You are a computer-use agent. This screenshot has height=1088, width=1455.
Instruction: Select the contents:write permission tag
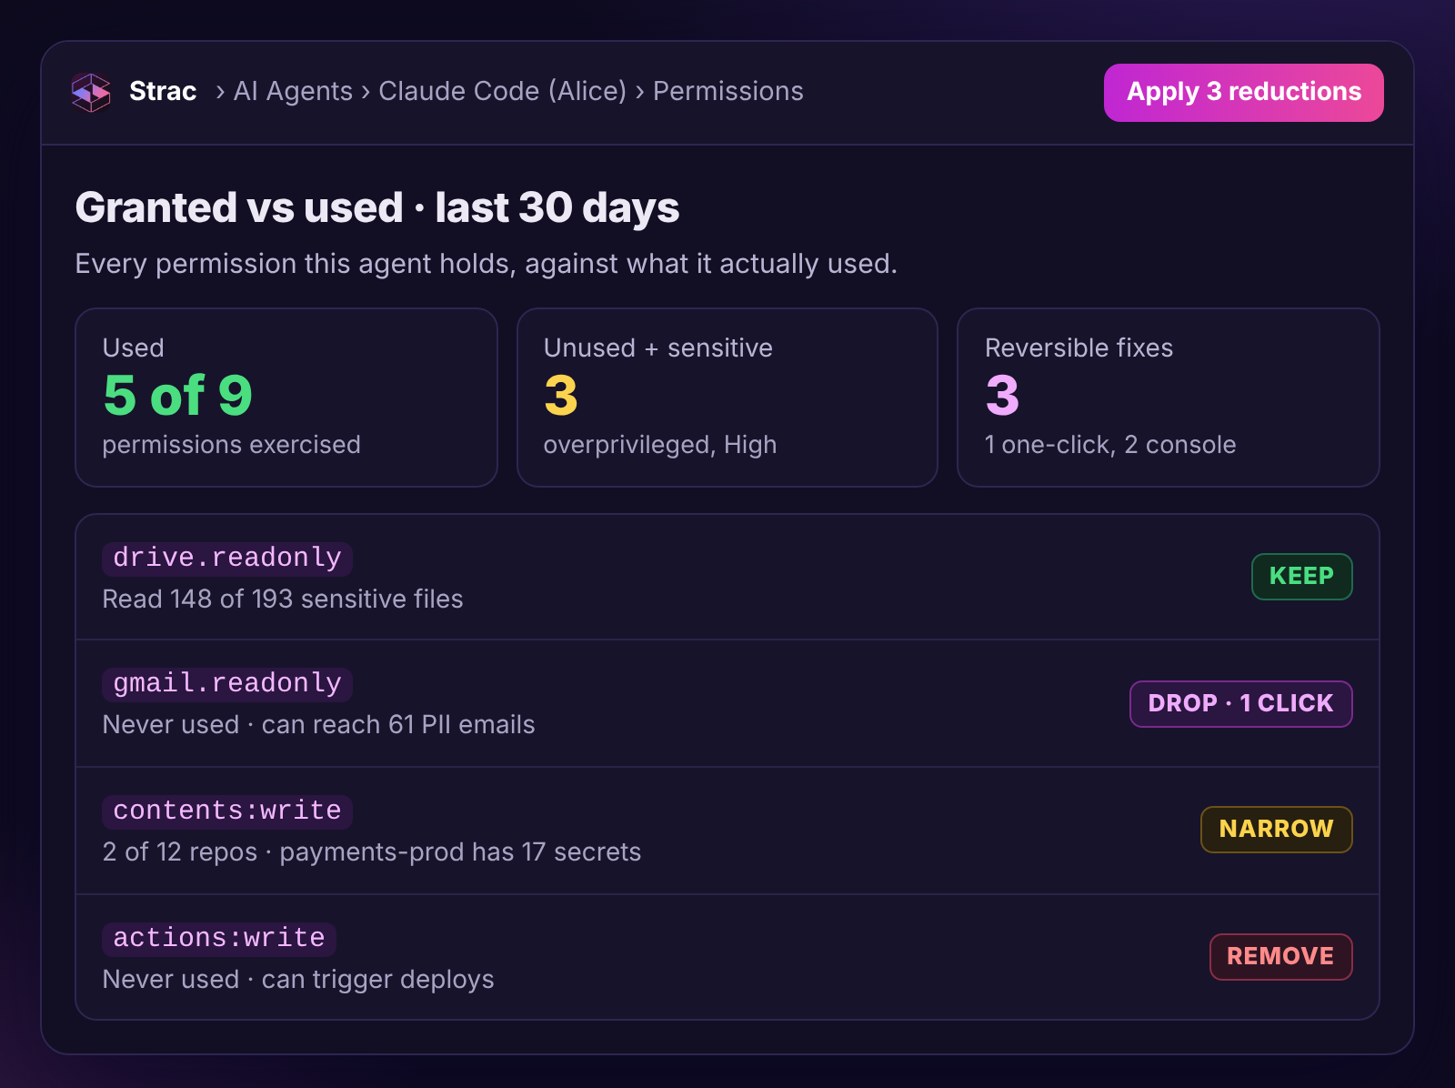227,811
